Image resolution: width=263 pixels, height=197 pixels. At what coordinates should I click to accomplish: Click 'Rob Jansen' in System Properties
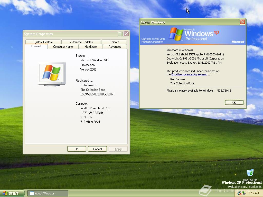tap(88, 85)
